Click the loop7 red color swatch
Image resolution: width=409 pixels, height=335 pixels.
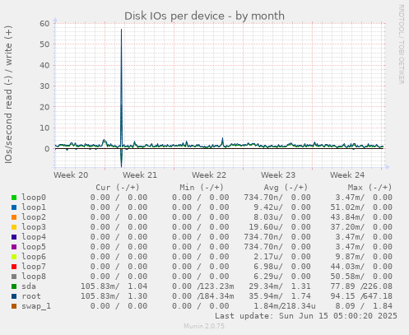(14, 267)
